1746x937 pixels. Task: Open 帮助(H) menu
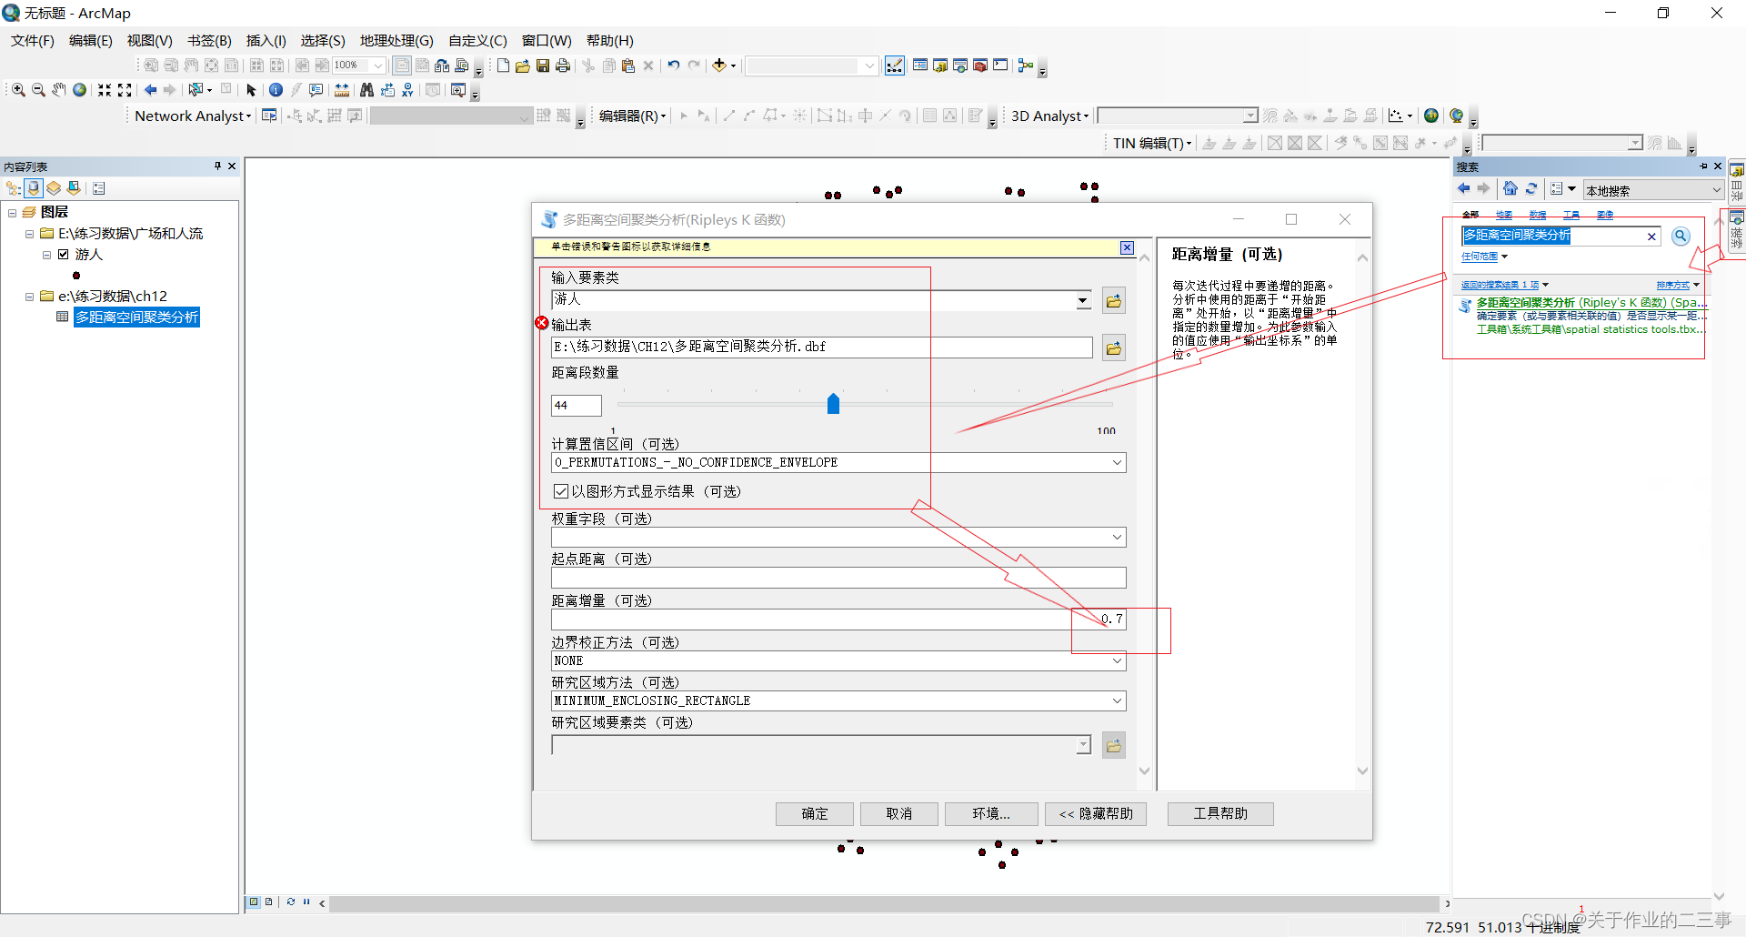pos(610,41)
